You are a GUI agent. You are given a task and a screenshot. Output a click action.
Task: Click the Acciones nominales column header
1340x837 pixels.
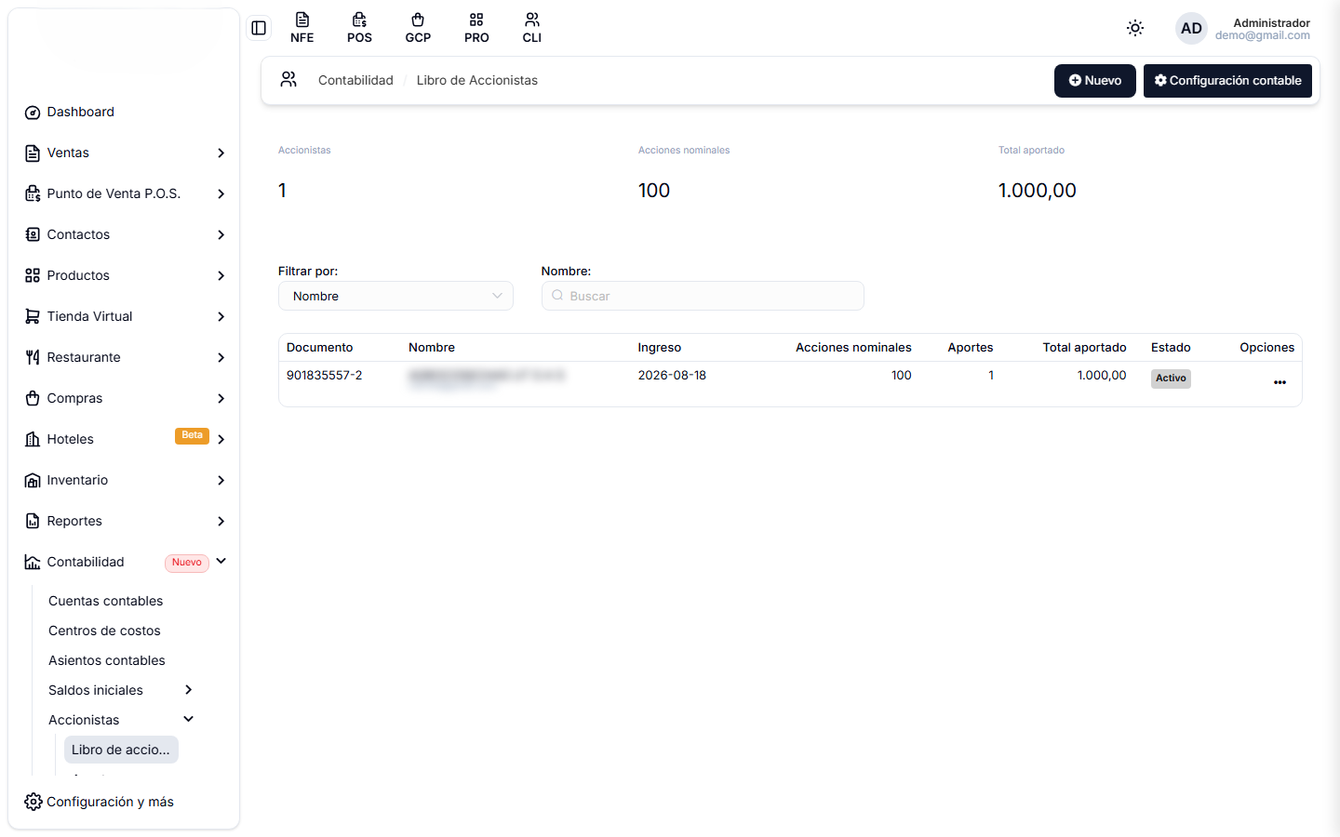click(x=853, y=348)
